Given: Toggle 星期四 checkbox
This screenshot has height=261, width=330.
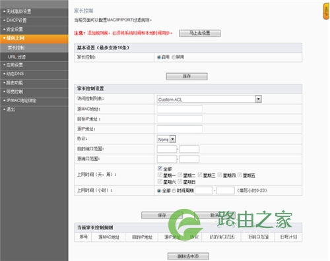Looking at the screenshot, I should [x=220, y=175].
